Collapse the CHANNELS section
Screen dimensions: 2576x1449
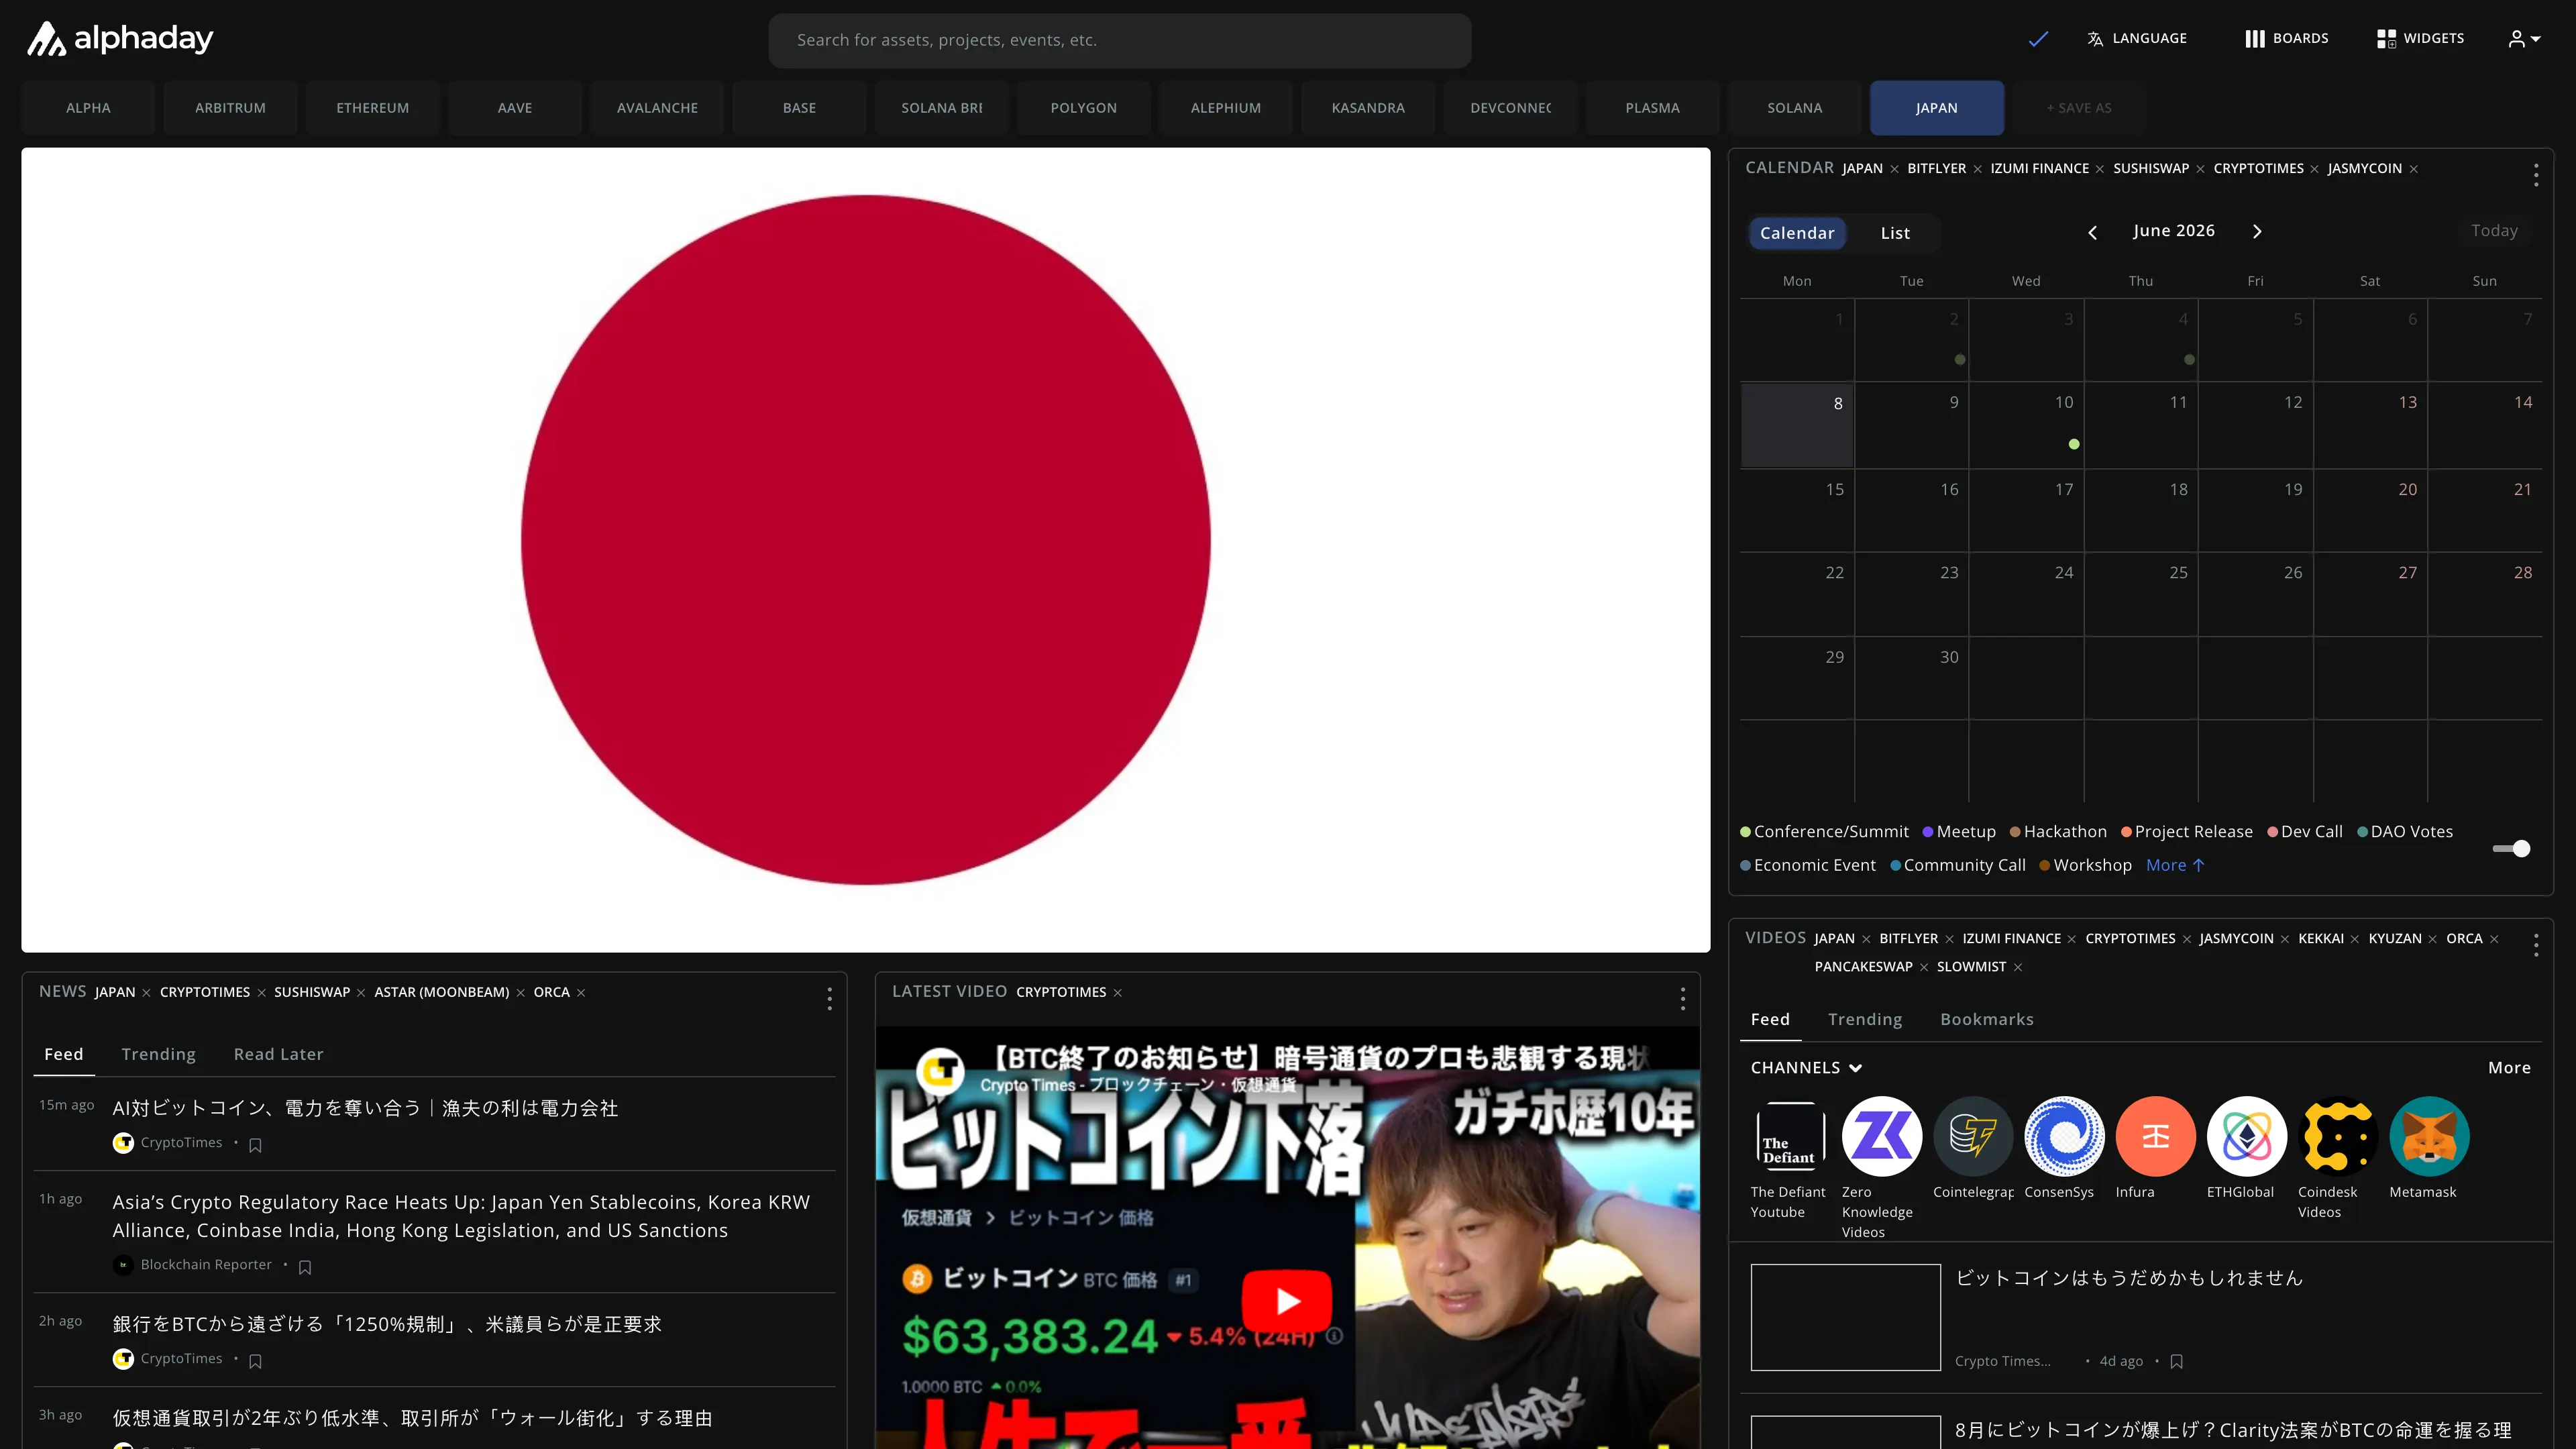pos(1806,1068)
